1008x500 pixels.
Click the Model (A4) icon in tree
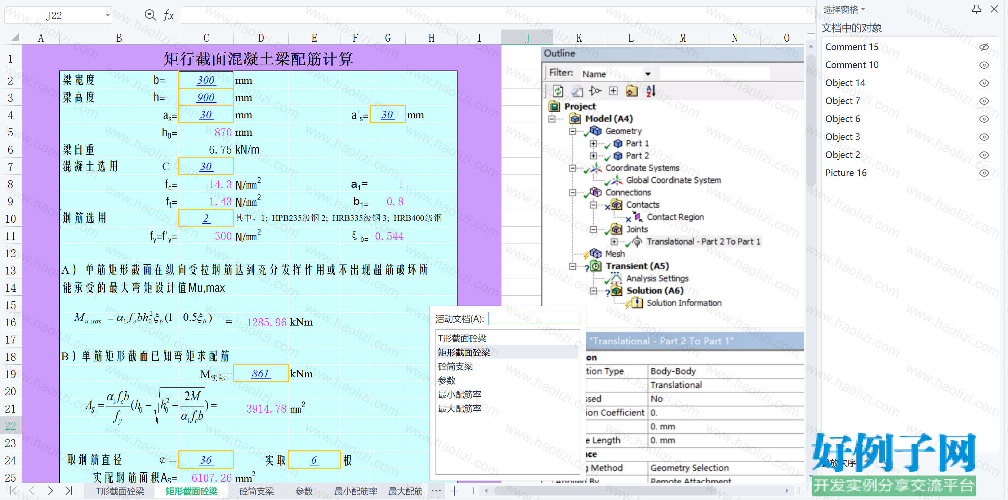[x=575, y=118]
